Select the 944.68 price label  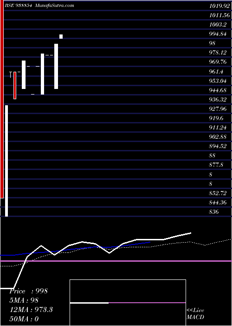(x=218, y=90)
